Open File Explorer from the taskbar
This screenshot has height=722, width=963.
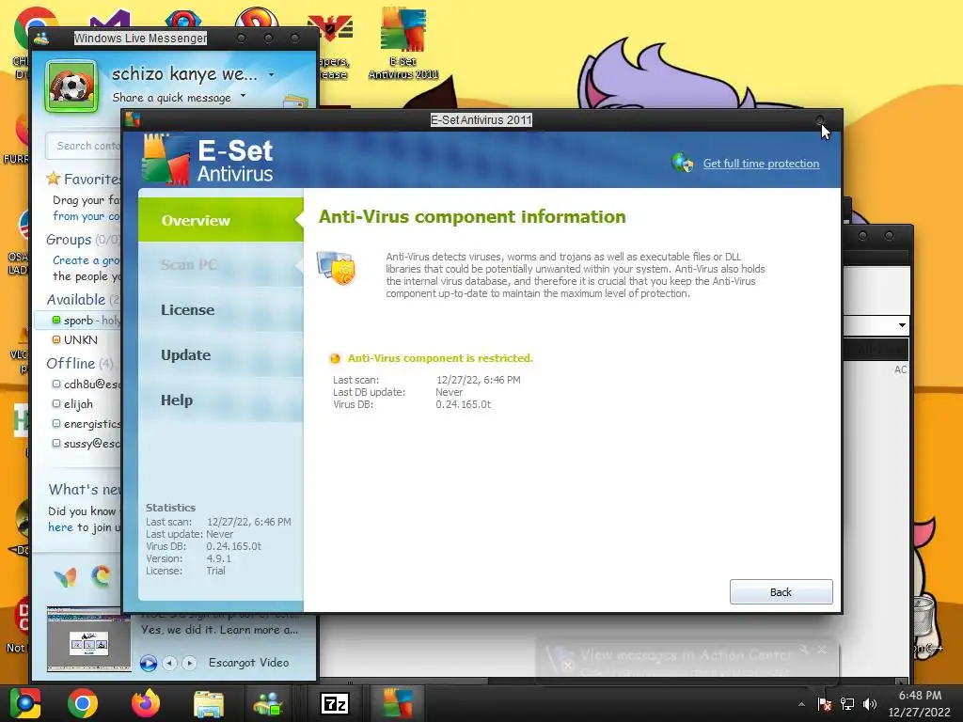209,703
